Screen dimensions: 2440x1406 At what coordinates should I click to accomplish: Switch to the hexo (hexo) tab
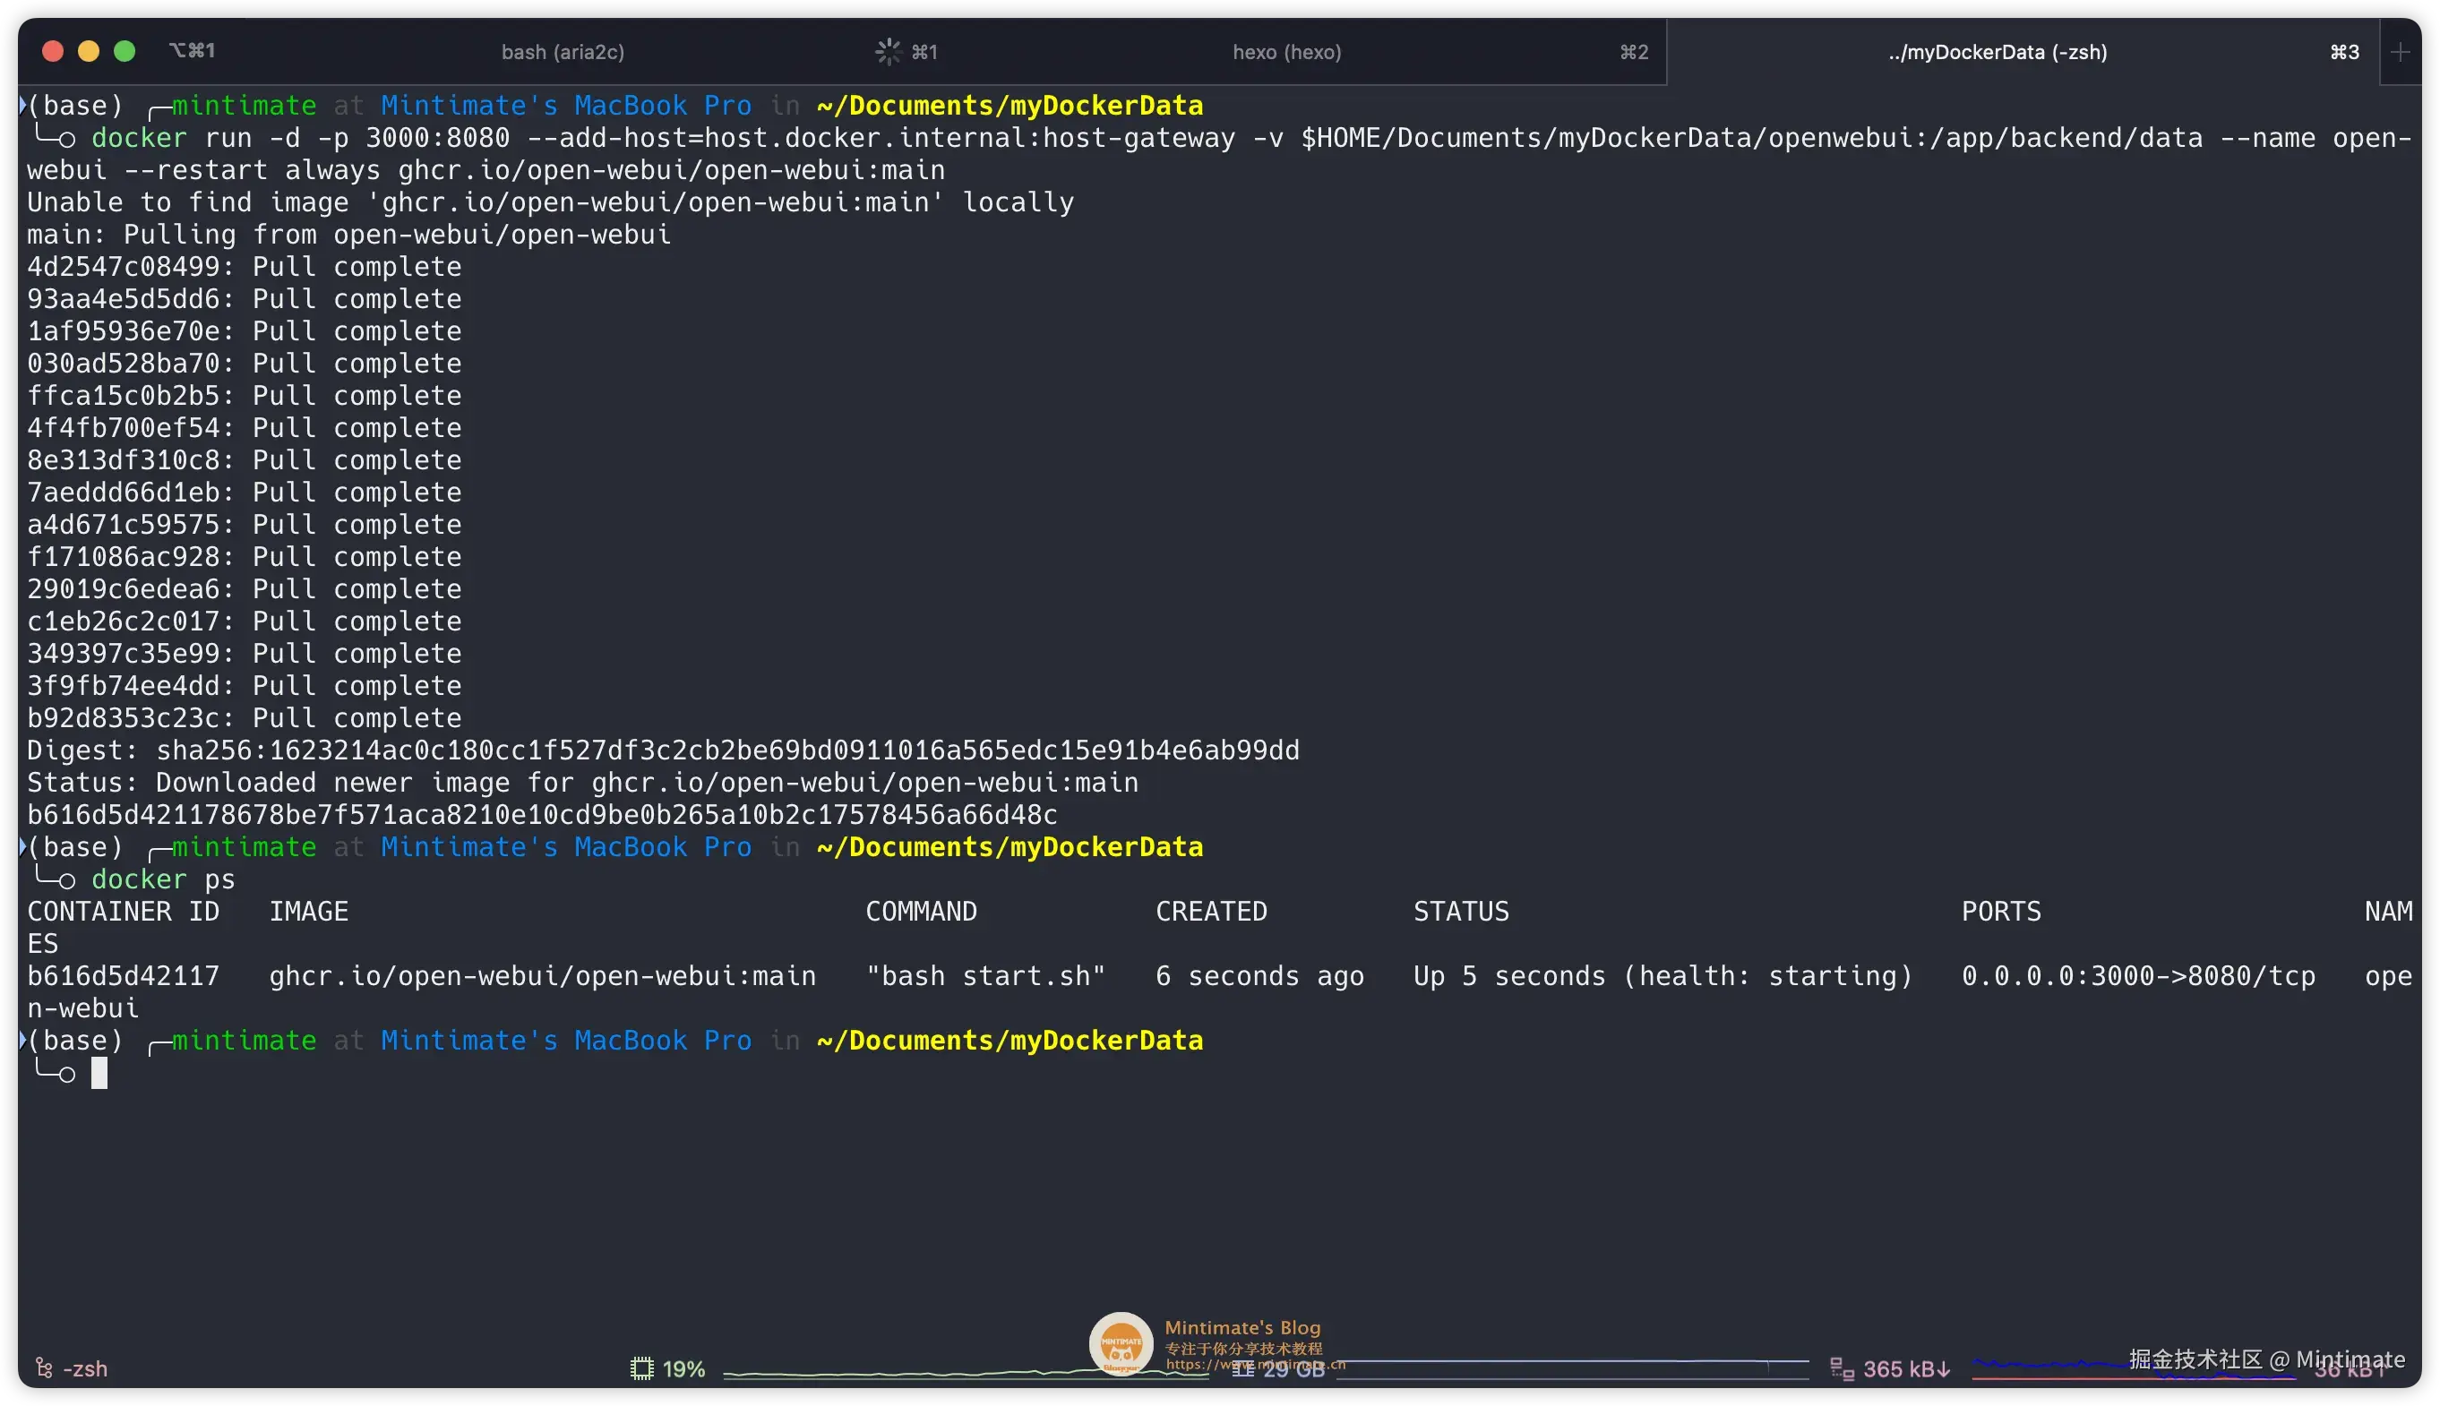click(x=1286, y=51)
